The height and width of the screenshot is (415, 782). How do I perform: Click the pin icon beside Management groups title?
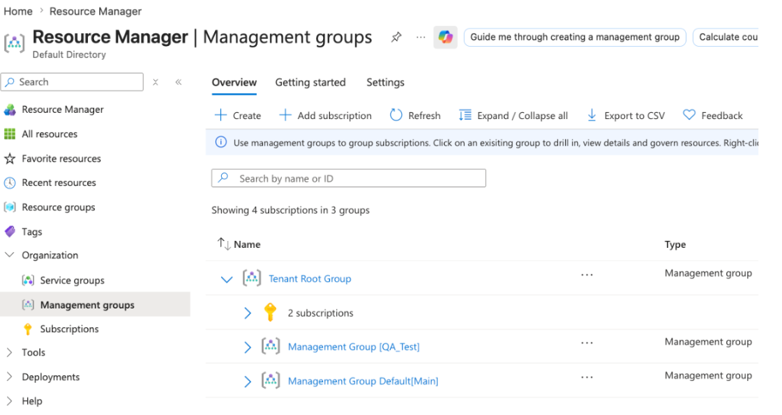click(x=396, y=38)
